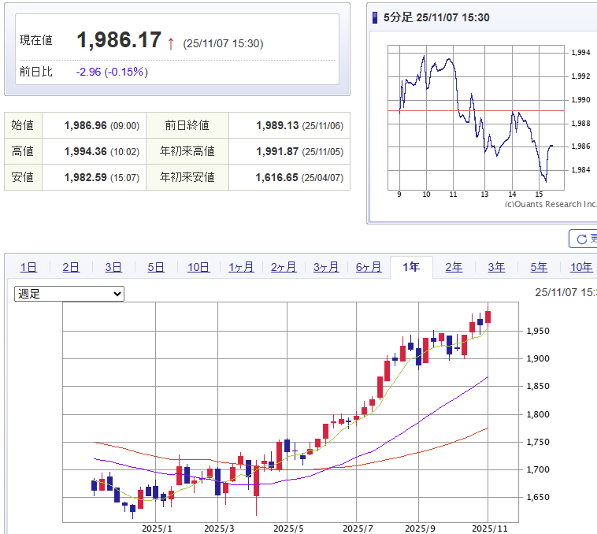This screenshot has width=597, height=534.
Task: Switch to the 1日 period tab
Action: 28,267
